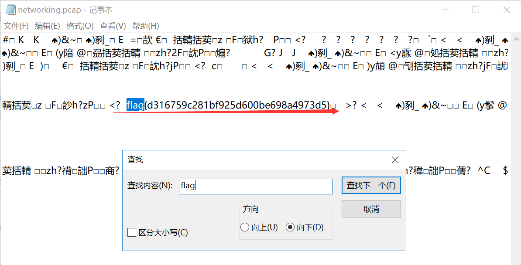Click the highlighted "flag" text
521x265 pixels.
[x=135, y=105]
